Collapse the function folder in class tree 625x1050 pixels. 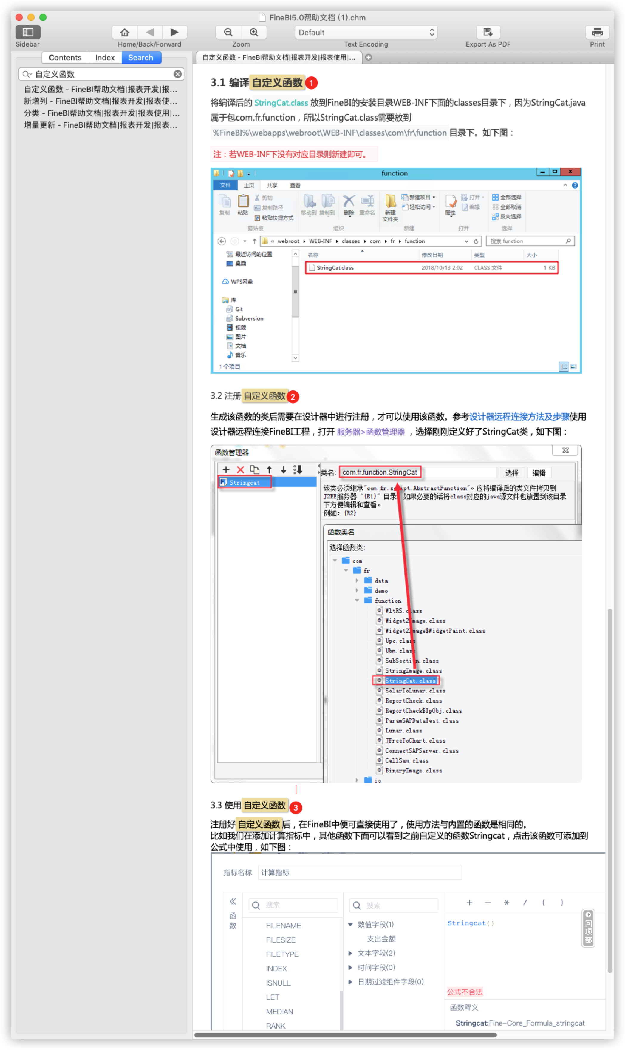pos(357,600)
